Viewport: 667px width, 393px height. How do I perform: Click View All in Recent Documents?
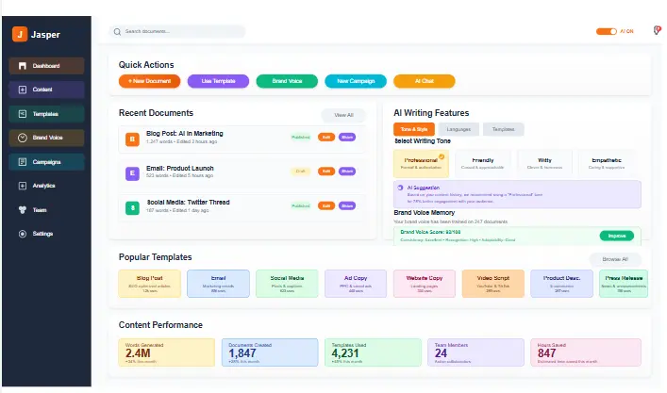tap(343, 115)
